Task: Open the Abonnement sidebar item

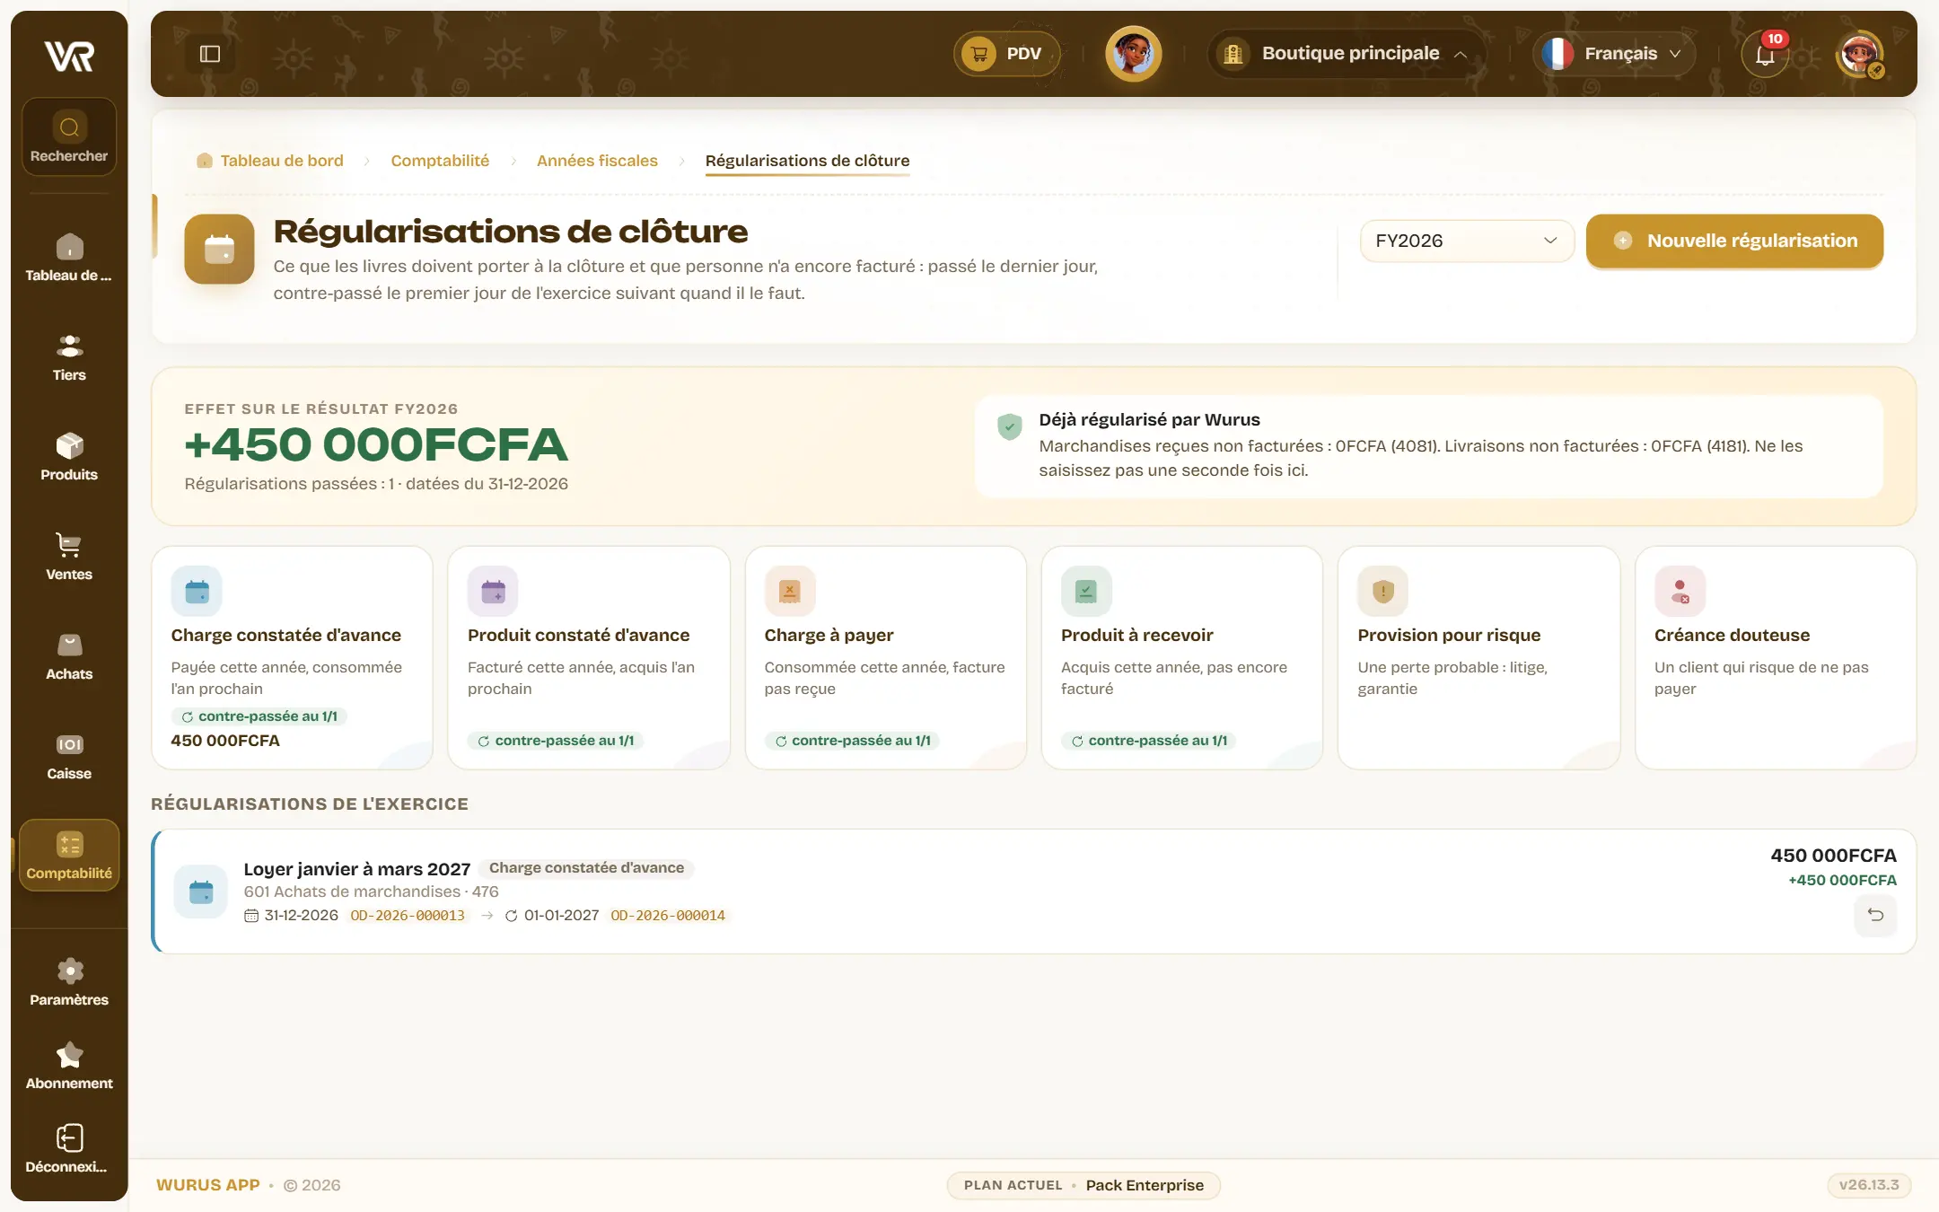Action: pyautogui.click(x=69, y=1066)
